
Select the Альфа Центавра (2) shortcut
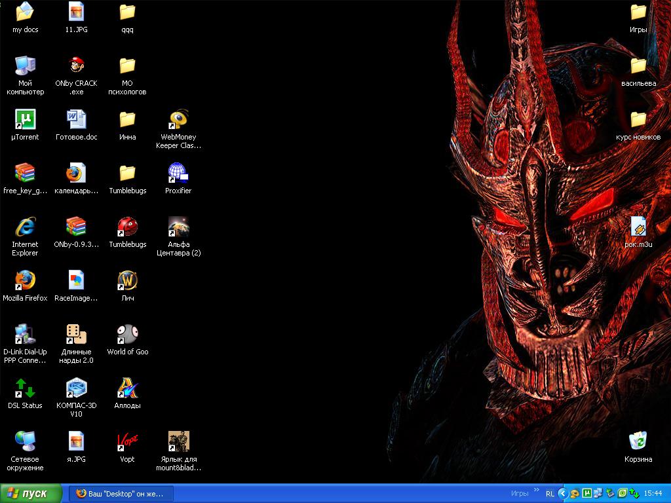coord(178,227)
